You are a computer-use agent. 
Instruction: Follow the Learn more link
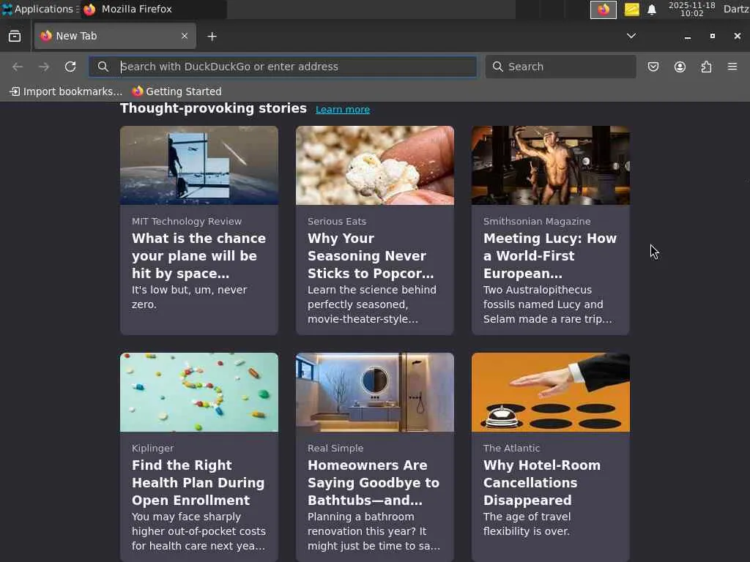coord(343,110)
